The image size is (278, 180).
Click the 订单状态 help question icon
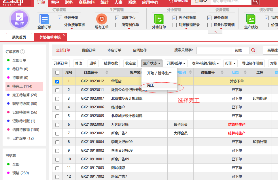point(22,52)
